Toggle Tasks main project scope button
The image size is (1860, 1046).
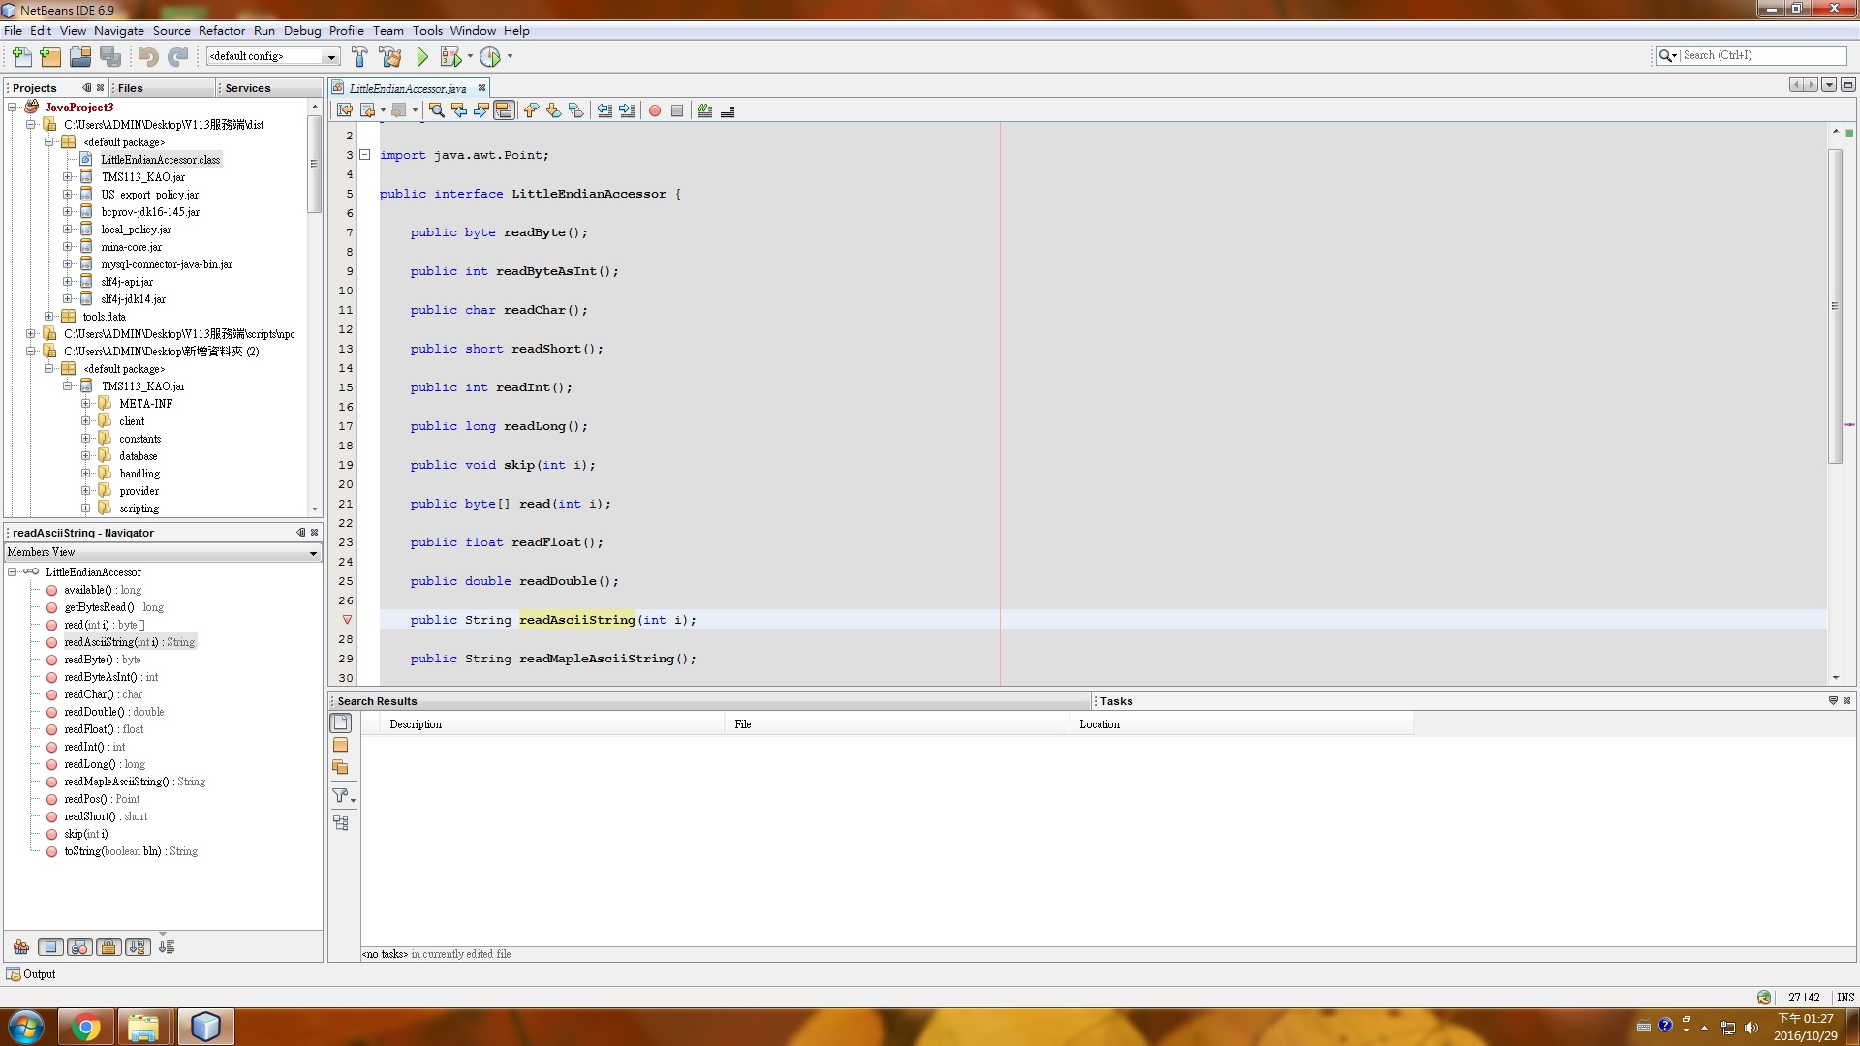pyautogui.click(x=341, y=745)
